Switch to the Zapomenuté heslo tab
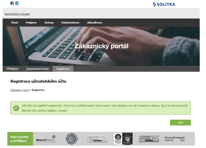206x148 pixels. pos(37,69)
